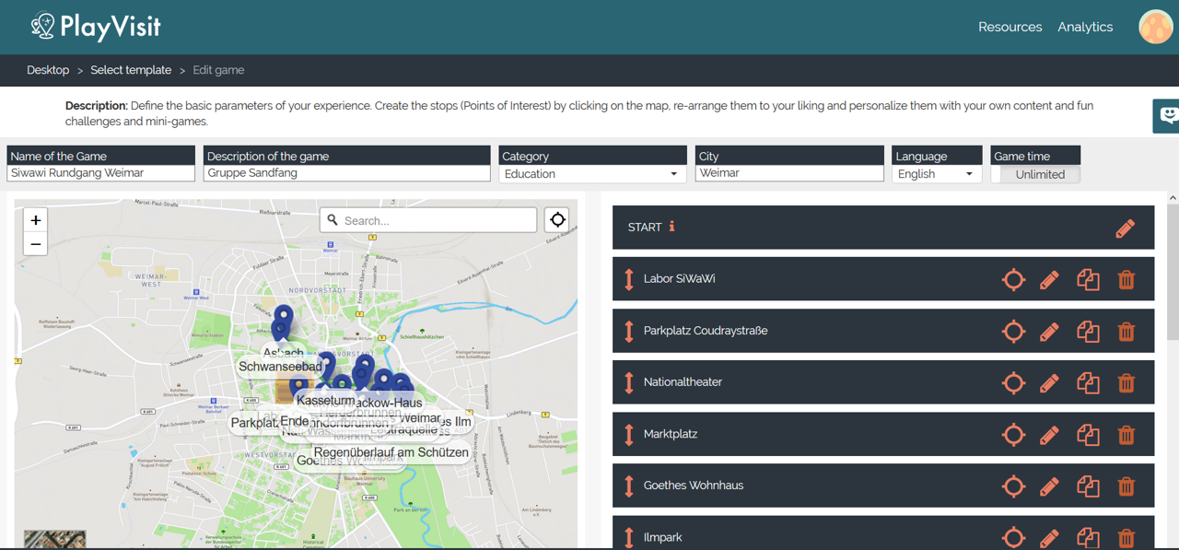Toggle the Unlimited game time switch
Image resolution: width=1179 pixels, height=550 pixels.
[1035, 174]
